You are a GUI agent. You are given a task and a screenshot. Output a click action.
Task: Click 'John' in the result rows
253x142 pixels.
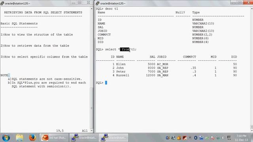pos(120,68)
